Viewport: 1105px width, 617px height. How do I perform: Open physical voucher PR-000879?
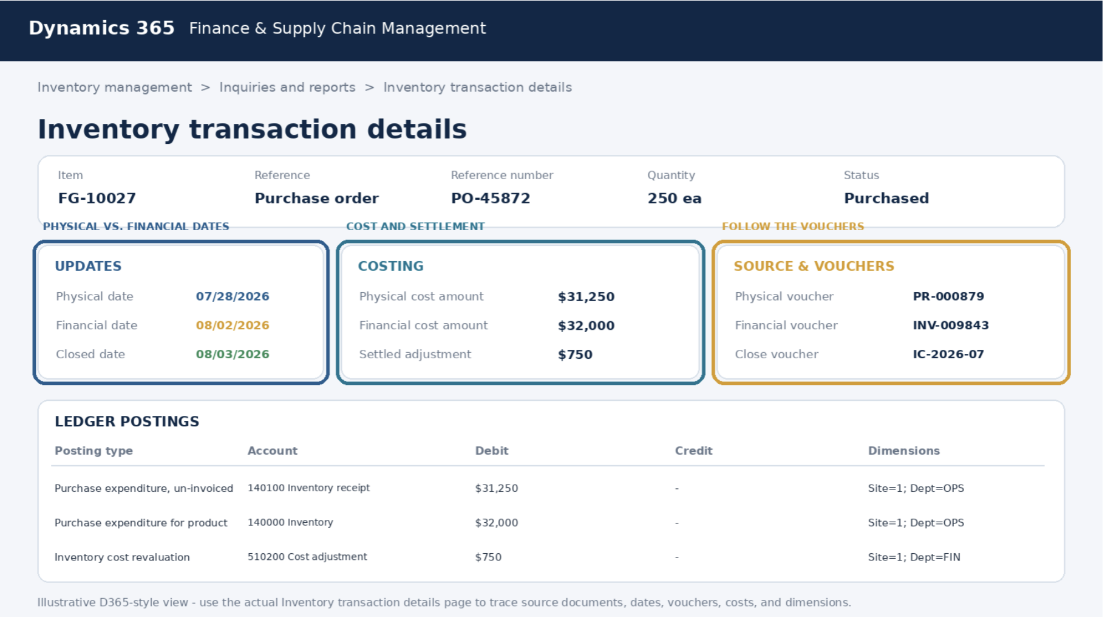point(948,296)
